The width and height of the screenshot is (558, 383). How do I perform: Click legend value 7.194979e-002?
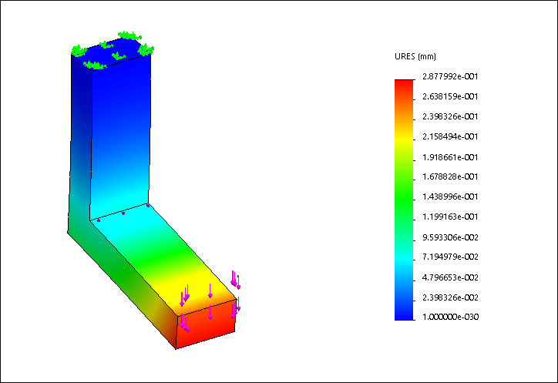450,257
